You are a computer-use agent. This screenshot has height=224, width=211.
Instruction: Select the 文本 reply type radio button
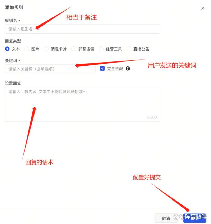7,49
